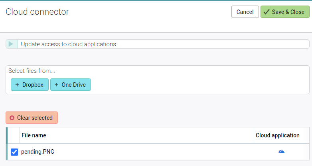312x166 pixels.
Task: Select the pending.PNG file name
Action: [38, 152]
